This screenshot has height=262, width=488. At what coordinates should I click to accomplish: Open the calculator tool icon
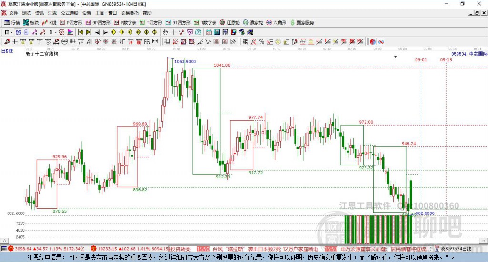click(217, 32)
